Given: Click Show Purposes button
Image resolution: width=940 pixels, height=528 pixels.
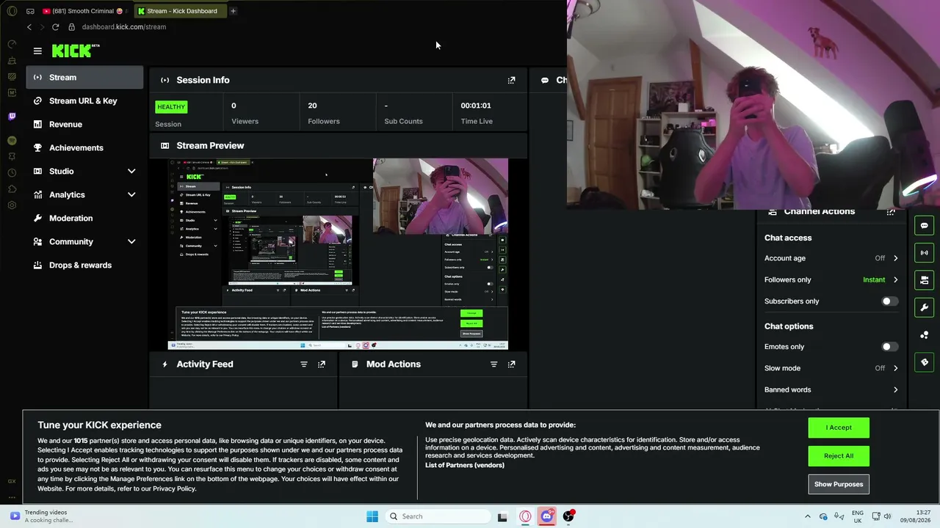Looking at the screenshot, I should tap(839, 484).
